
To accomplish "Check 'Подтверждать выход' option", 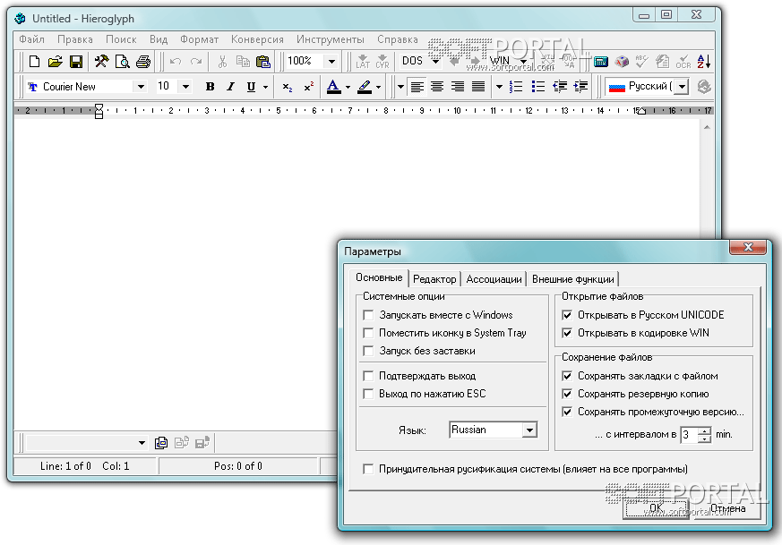I will pos(368,376).
